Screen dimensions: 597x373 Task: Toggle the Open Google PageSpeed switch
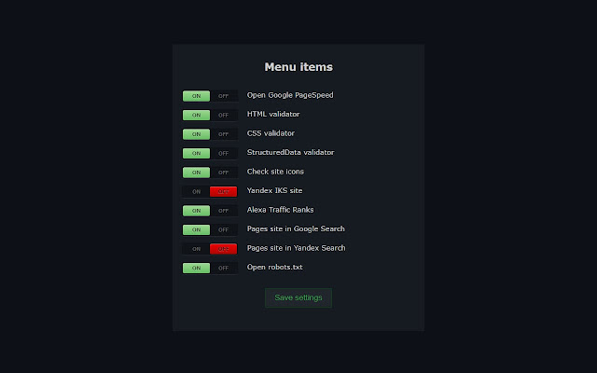pos(210,96)
